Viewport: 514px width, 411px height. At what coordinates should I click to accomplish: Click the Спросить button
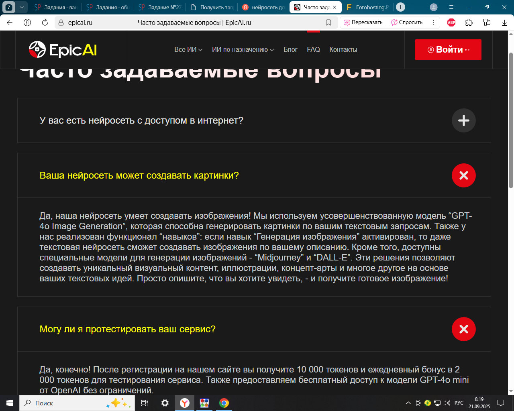point(407,22)
